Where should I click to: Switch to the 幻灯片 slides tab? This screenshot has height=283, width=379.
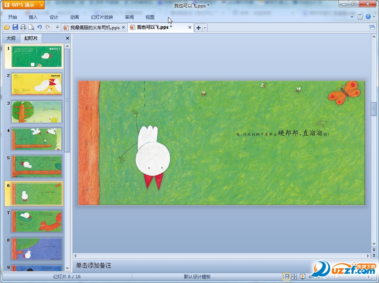pyautogui.click(x=31, y=38)
